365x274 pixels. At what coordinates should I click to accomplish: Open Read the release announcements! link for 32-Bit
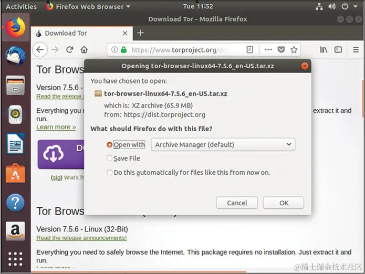[81, 238]
